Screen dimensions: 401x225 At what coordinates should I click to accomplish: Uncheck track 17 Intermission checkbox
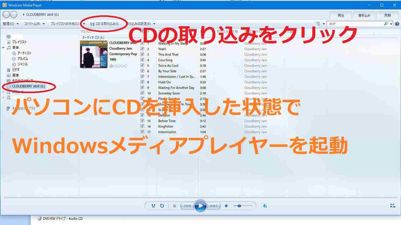(x=142, y=132)
